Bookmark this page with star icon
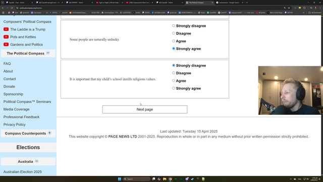 289,8
